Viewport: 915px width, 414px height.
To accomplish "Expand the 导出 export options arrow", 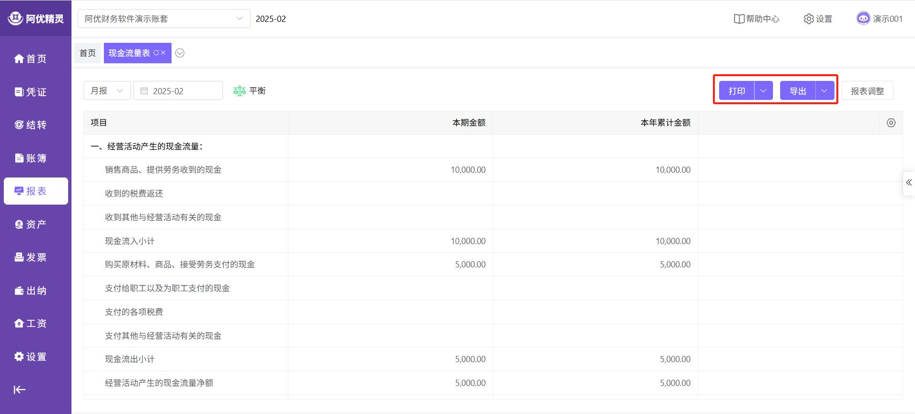I will click(824, 91).
